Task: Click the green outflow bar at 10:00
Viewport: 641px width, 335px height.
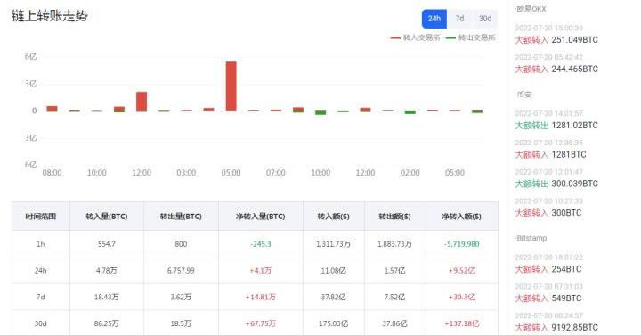Action: point(320,112)
